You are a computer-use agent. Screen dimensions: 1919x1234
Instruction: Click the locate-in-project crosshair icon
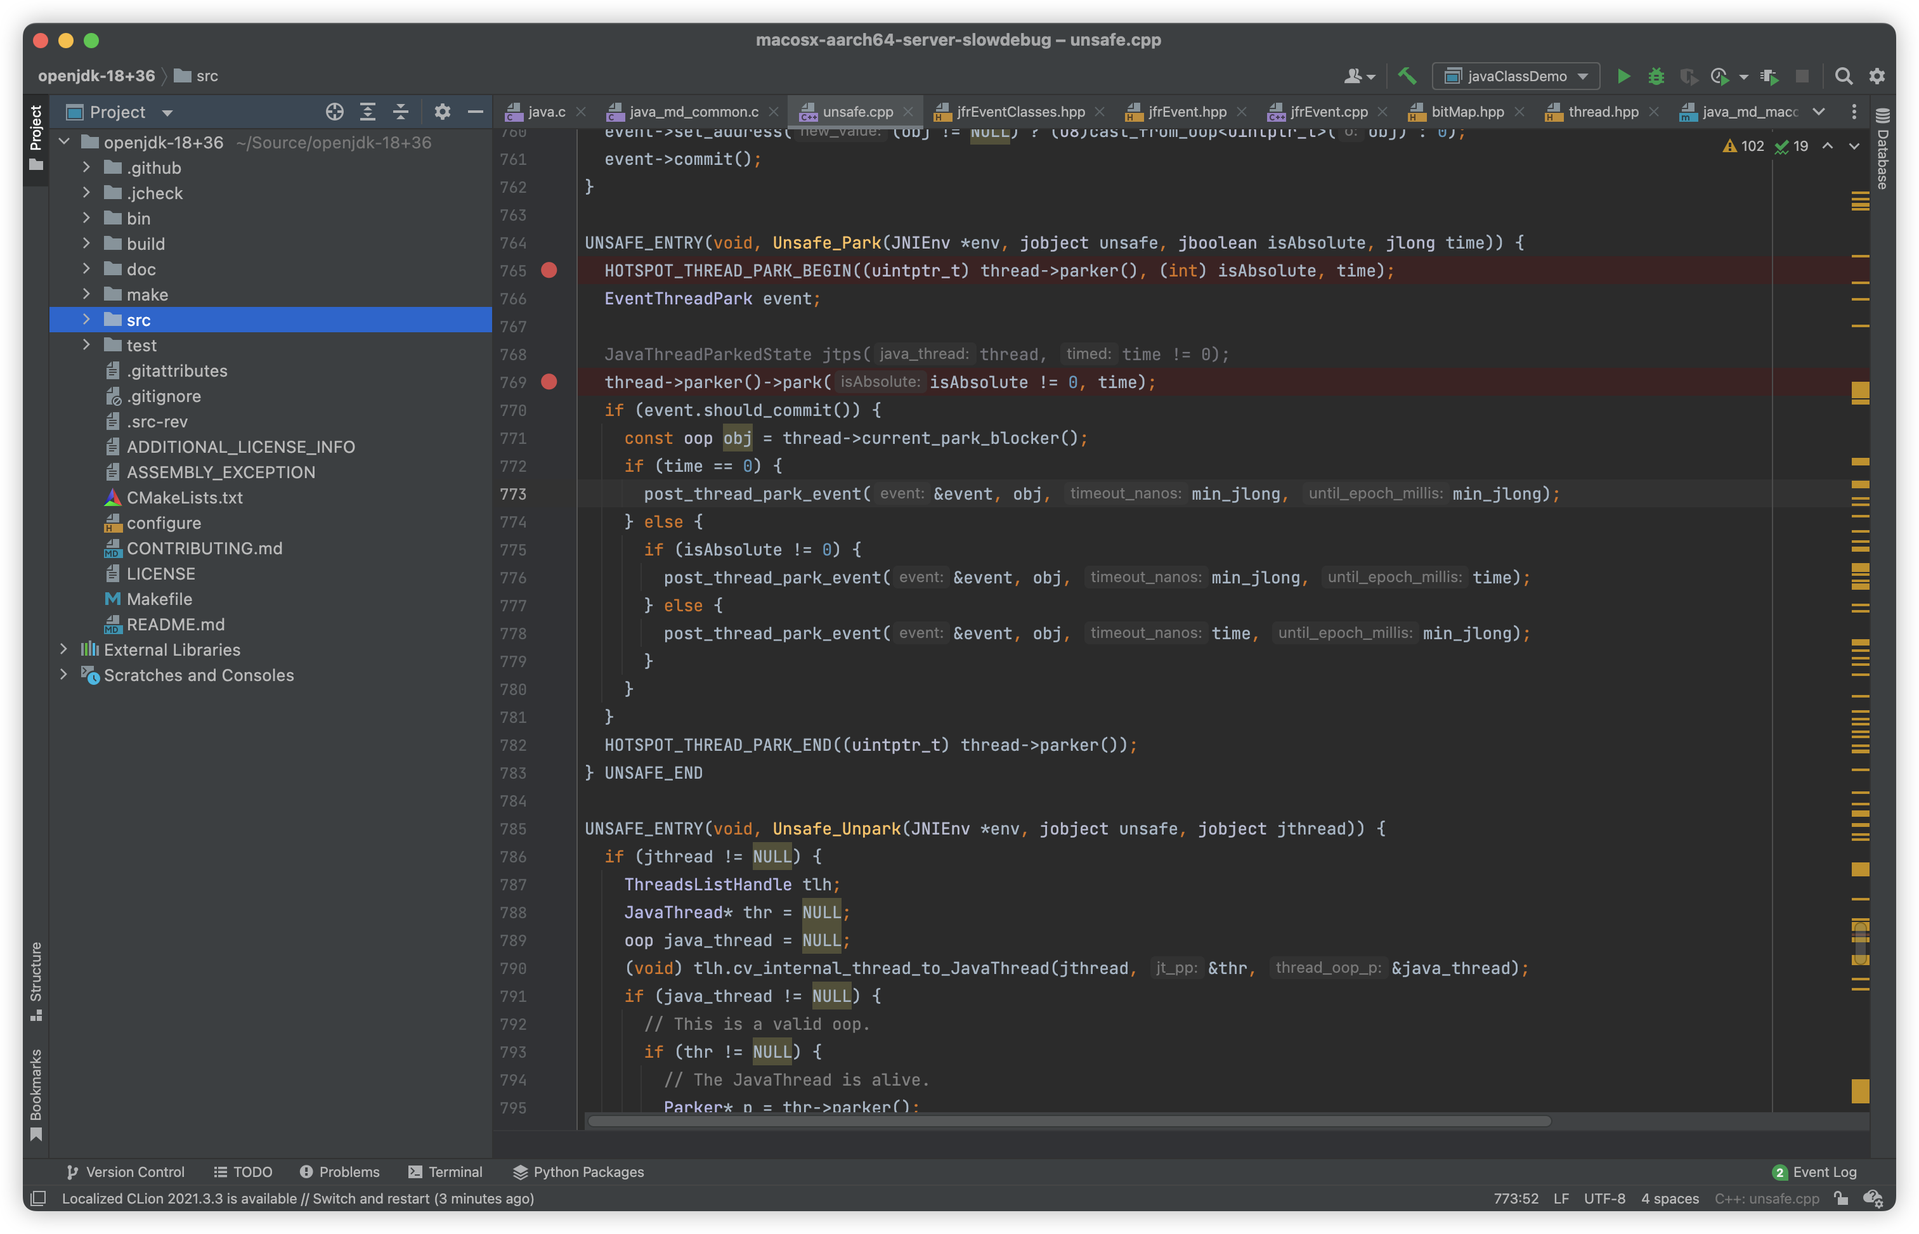[335, 112]
